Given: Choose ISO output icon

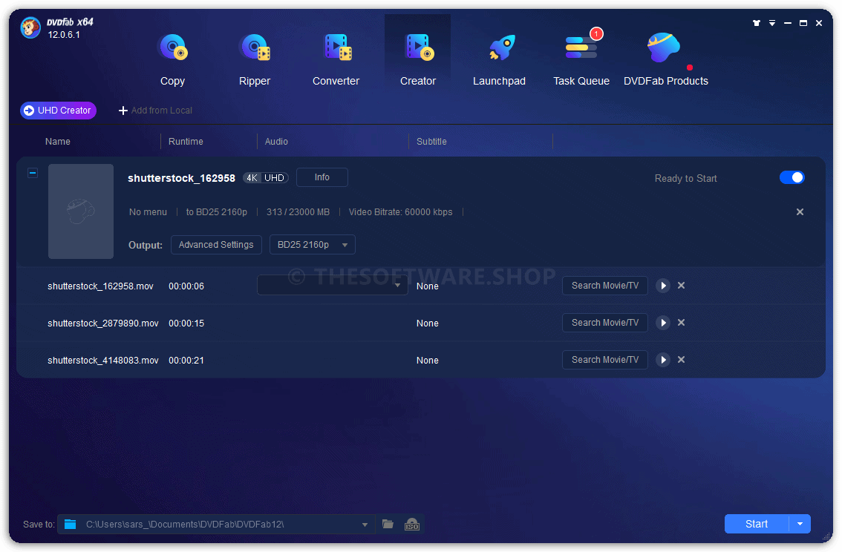Looking at the screenshot, I should tap(412, 524).
